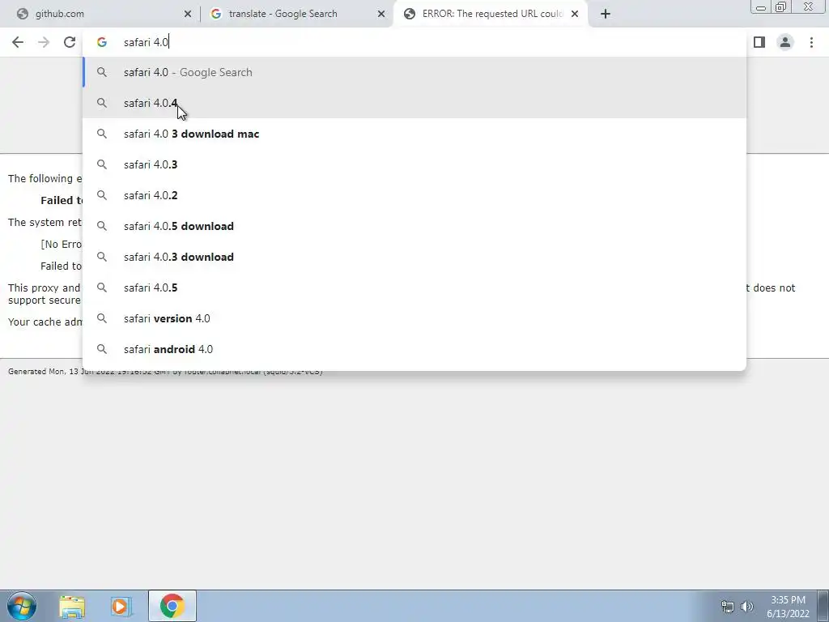This screenshot has width=829, height=622.
Task: Select the 'safari 4.0.2' suggestion
Action: 414,195
